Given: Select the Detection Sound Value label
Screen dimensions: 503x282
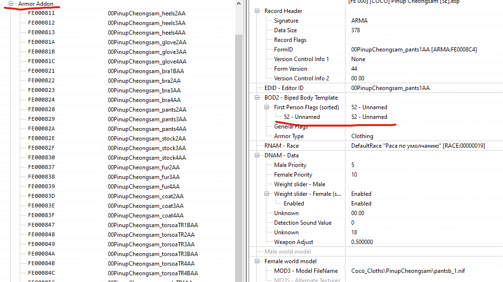Looking at the screenshot, I should (x=303, y=223).
